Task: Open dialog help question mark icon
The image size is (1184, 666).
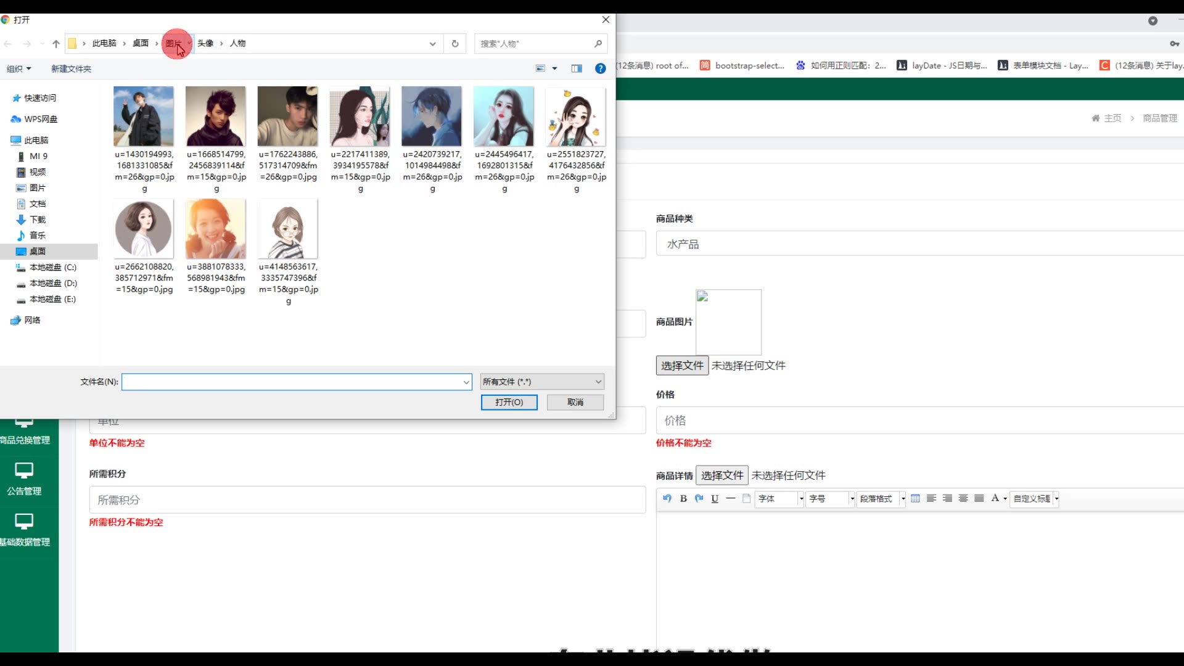Action: 600,68
